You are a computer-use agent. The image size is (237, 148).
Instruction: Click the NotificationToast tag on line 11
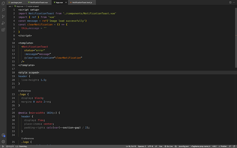pyautogui.click(x=35, y=47)
